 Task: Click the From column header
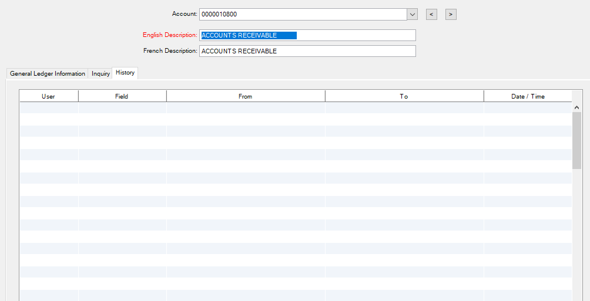[x=246, y=96]
